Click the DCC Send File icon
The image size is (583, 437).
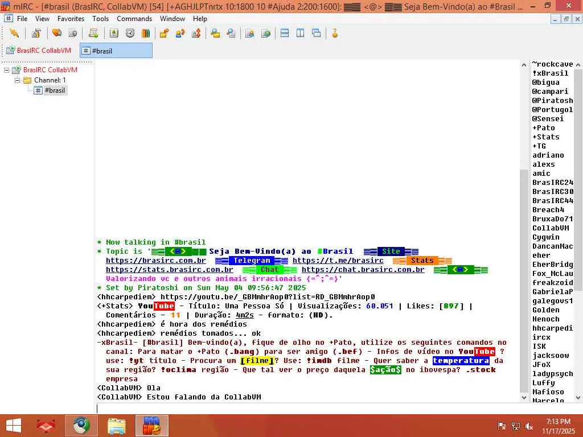pos(164,33)
